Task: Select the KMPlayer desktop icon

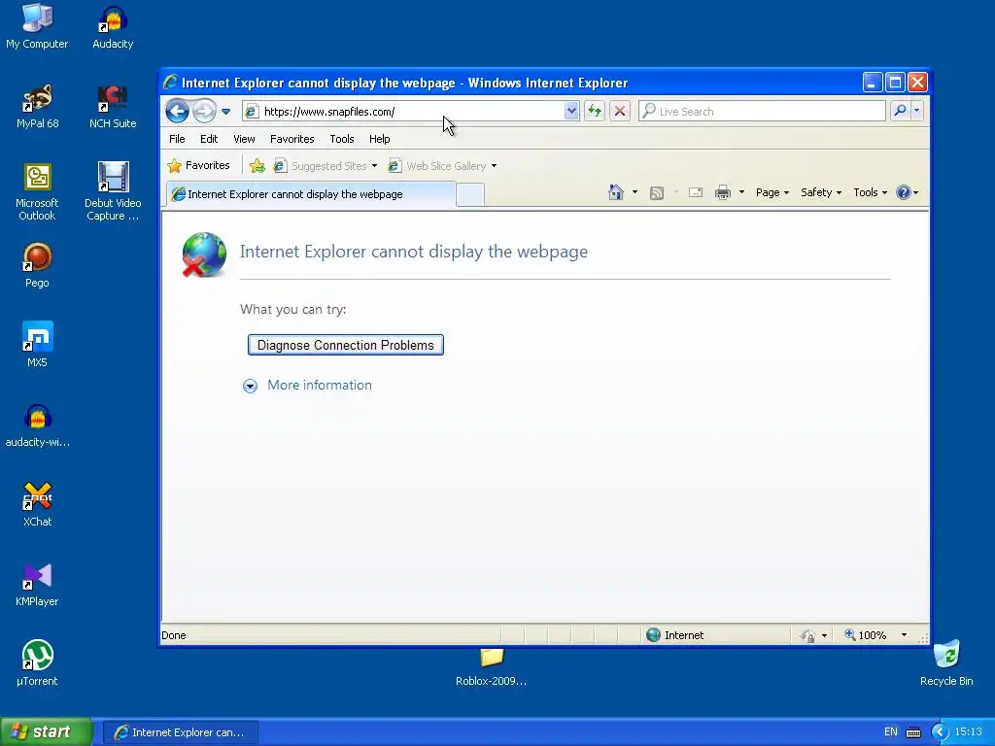Action: pyautogui.click(x=37, y=585)
